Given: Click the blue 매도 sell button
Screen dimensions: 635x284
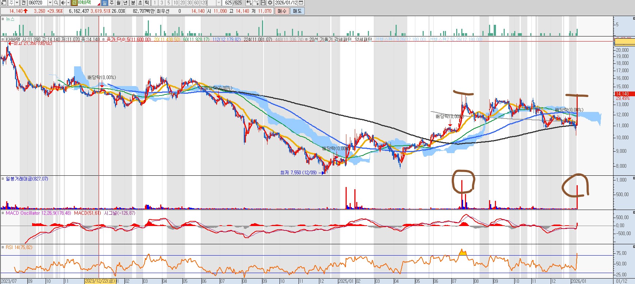Looking at the screenshot, I should [x=297, y=11].
